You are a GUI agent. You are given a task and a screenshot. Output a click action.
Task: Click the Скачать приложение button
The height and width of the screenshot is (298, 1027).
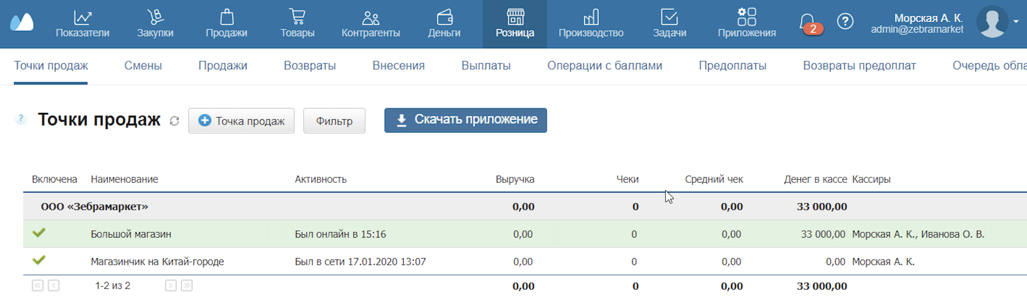pyautogui.click(x=465, y=120)
